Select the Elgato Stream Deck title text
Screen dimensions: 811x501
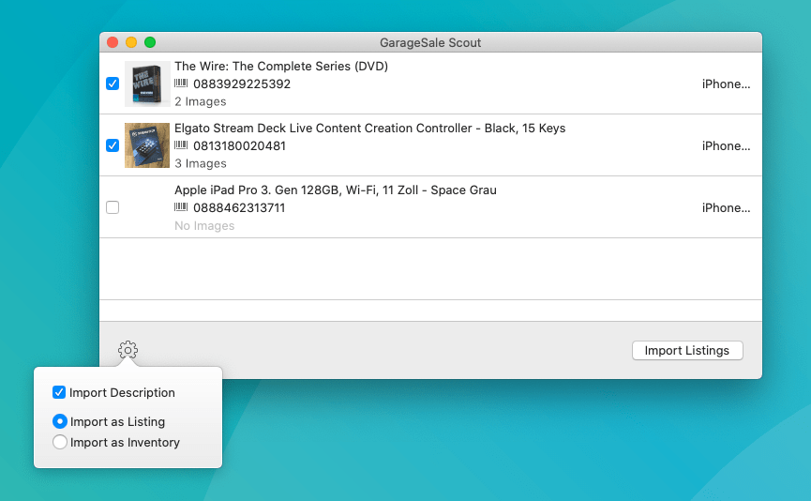pyautogui.click(x=369, y=129)
